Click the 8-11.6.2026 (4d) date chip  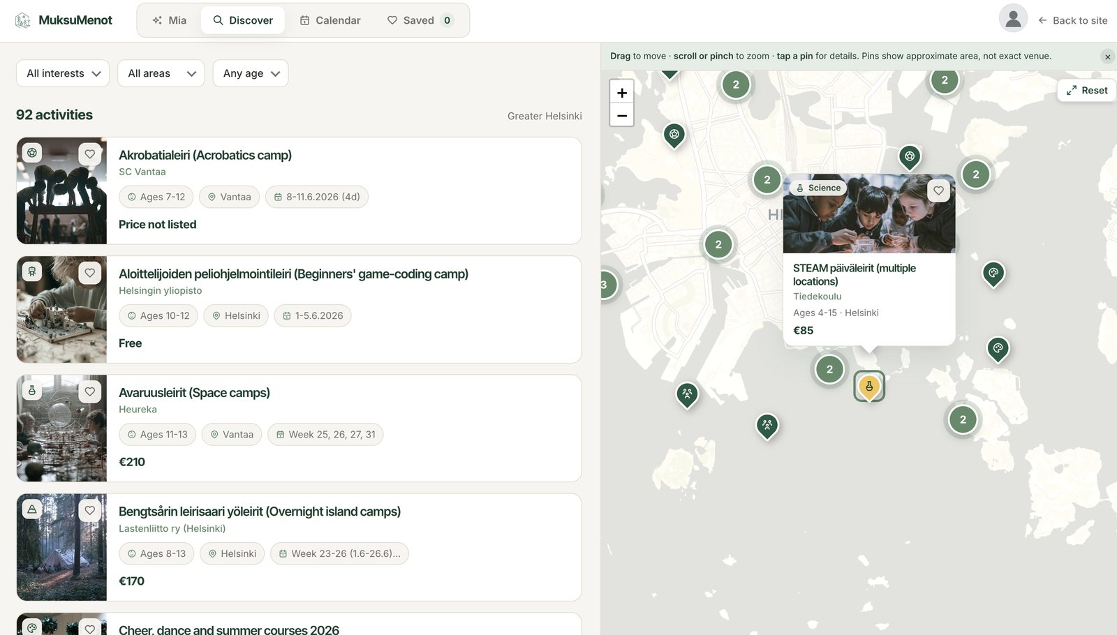317,197
